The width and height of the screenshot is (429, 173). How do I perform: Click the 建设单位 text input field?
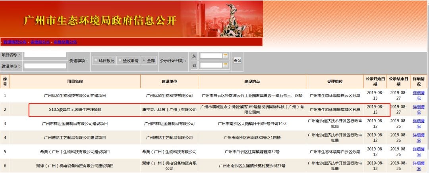click(x=45, y=66)
